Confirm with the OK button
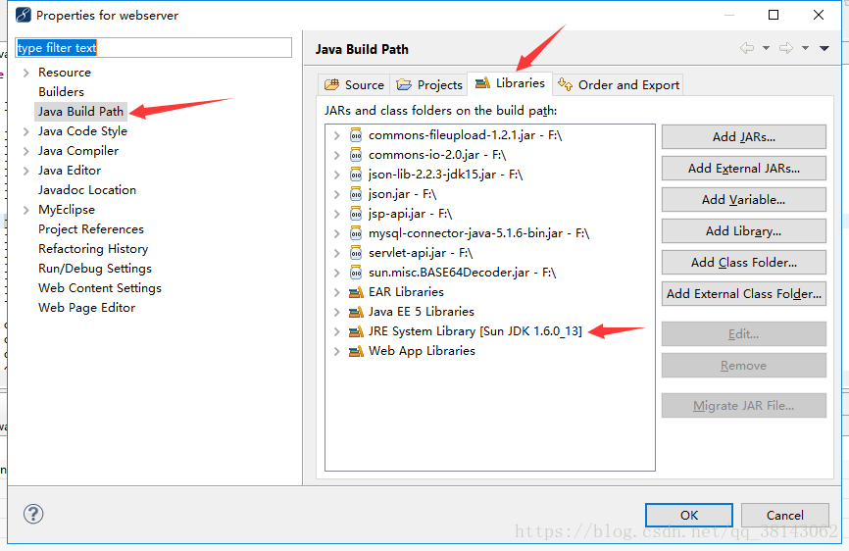The image size is (849, 551). point(689,515)
